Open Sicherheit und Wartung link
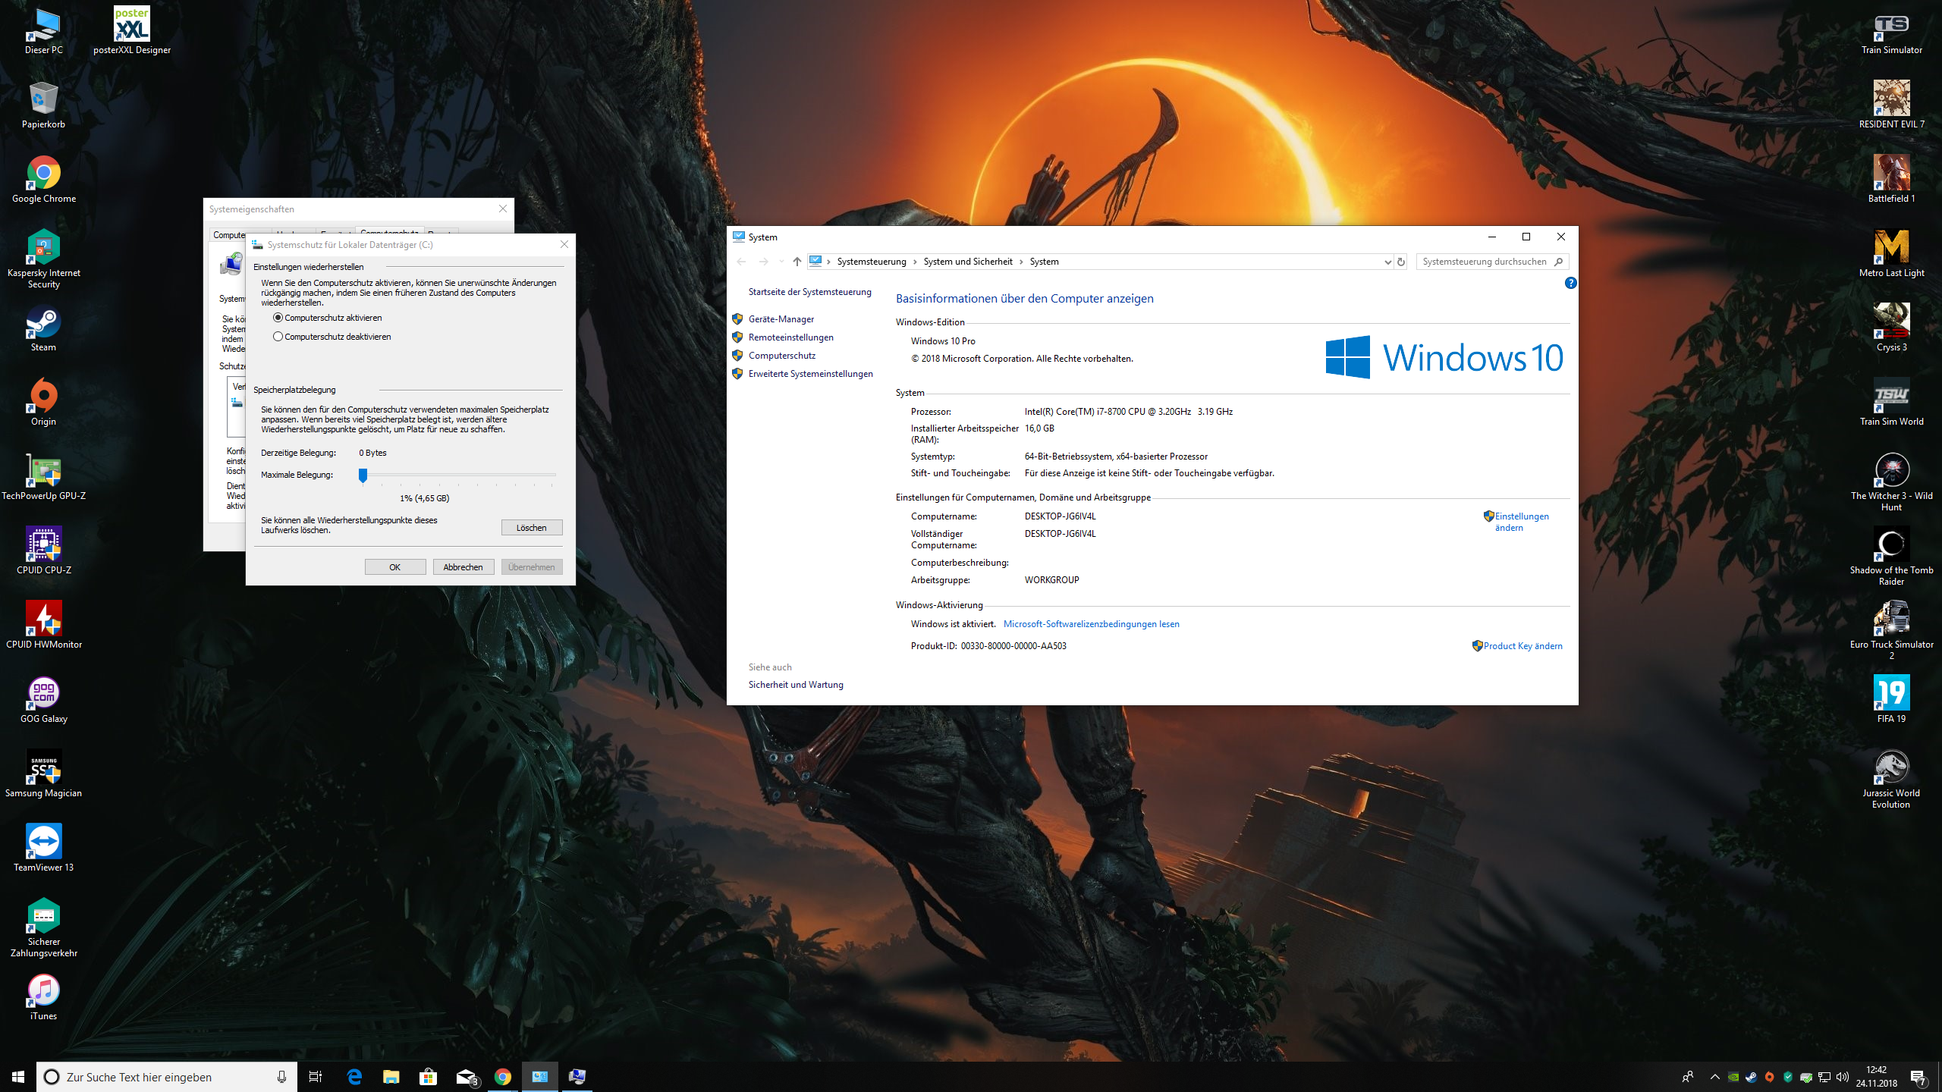 [x=796, y=685]
